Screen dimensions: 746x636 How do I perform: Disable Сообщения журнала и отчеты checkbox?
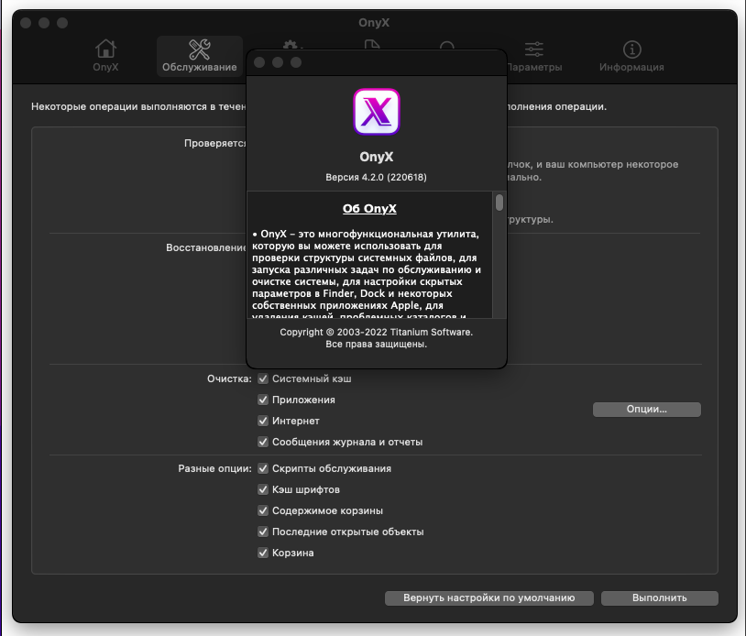click(263, 442)
